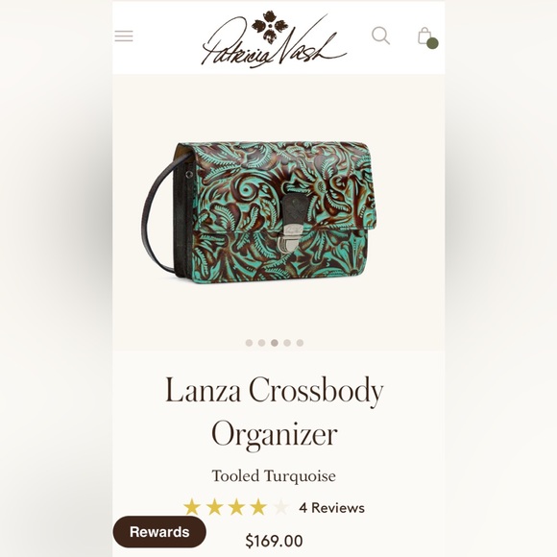Open the hamburger navigation menu
The image size is (557, 557).
124,36
